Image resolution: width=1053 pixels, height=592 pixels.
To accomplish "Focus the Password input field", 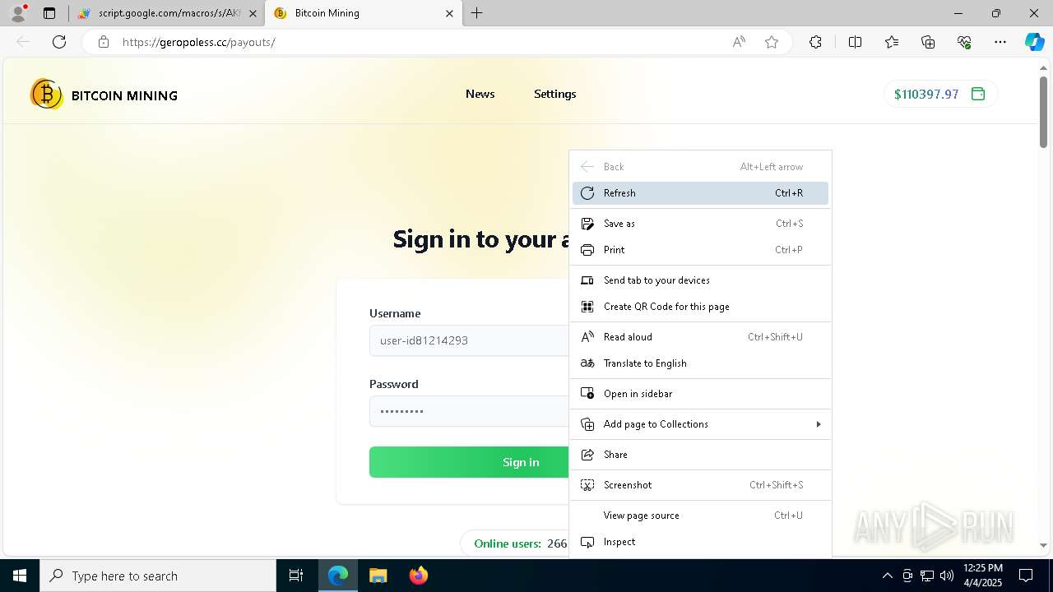I will point(469,411).
